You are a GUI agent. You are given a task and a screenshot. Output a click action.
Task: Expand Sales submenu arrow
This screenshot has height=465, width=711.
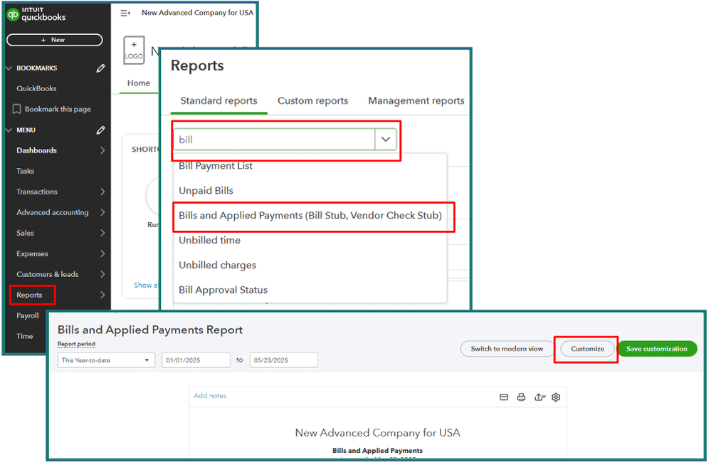coord(102,233)
